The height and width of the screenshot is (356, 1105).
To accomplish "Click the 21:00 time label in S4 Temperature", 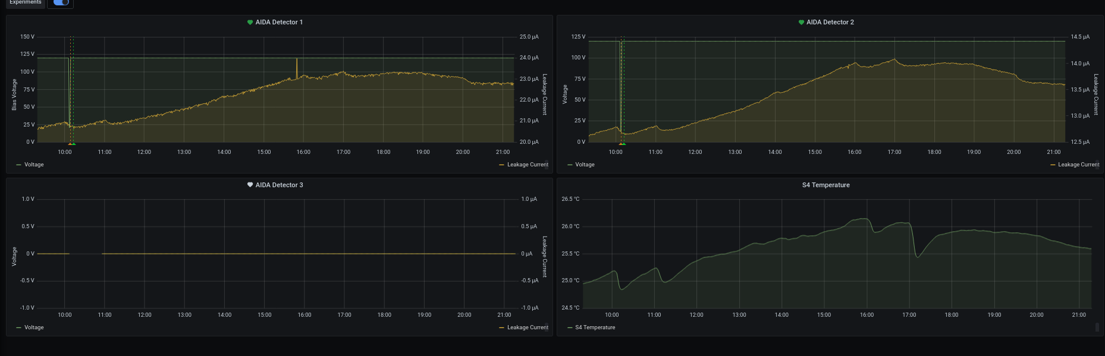I will pos(1079,315).
